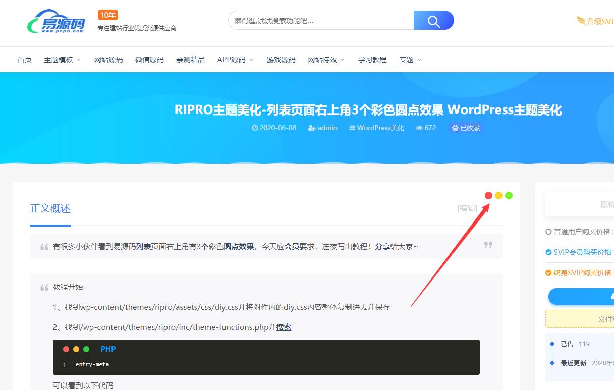Open the 游戏源码 nav item
Viewport: 614px width, 390px height.
[x=281, y=60]
